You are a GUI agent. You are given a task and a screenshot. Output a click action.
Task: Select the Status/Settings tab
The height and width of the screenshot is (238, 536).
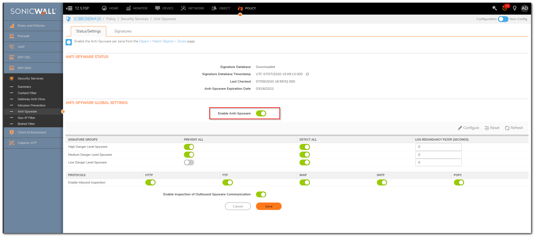click(88, 31)
